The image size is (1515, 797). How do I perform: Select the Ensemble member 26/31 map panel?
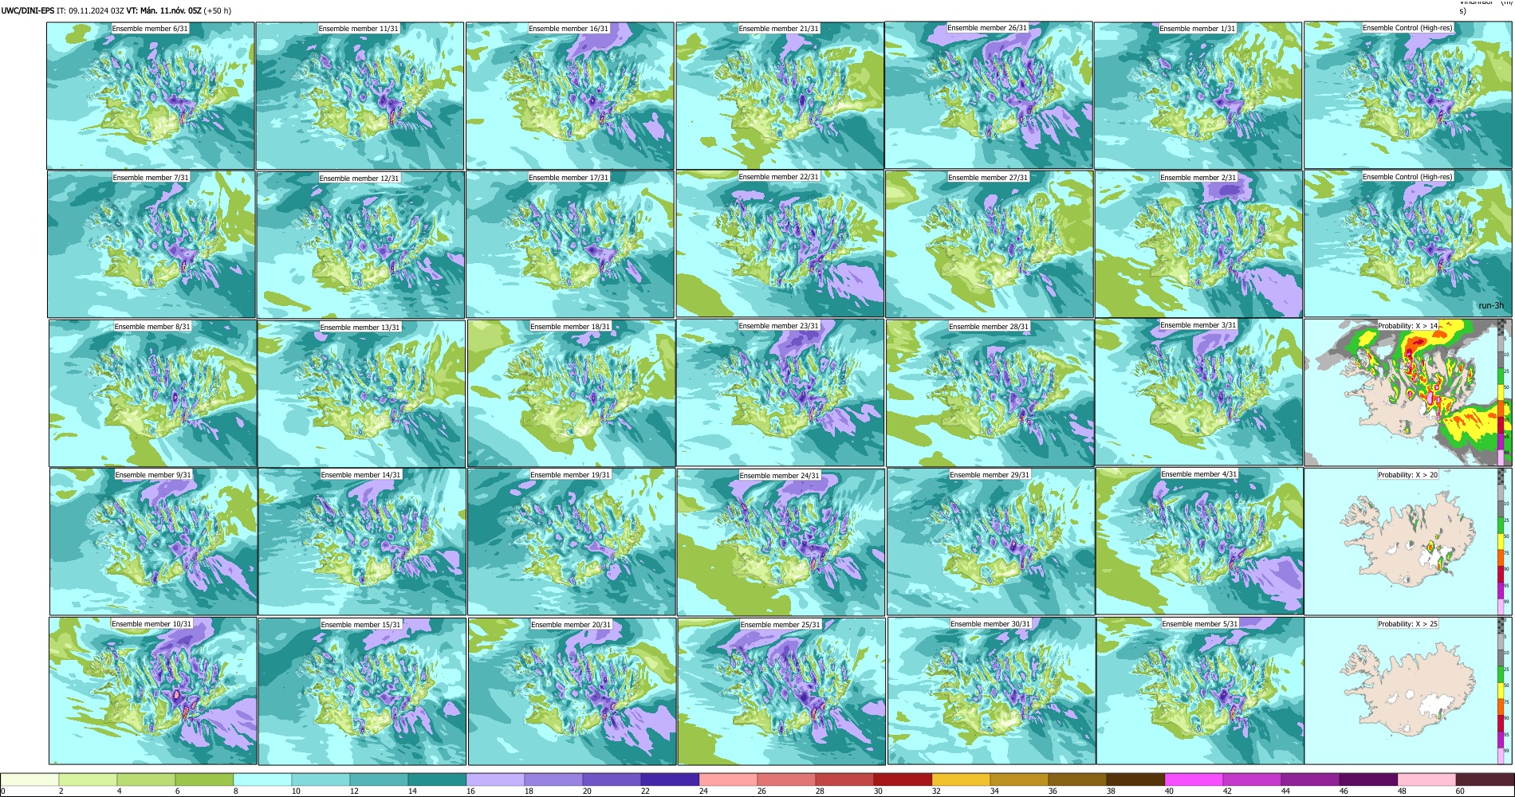(988, 95)
